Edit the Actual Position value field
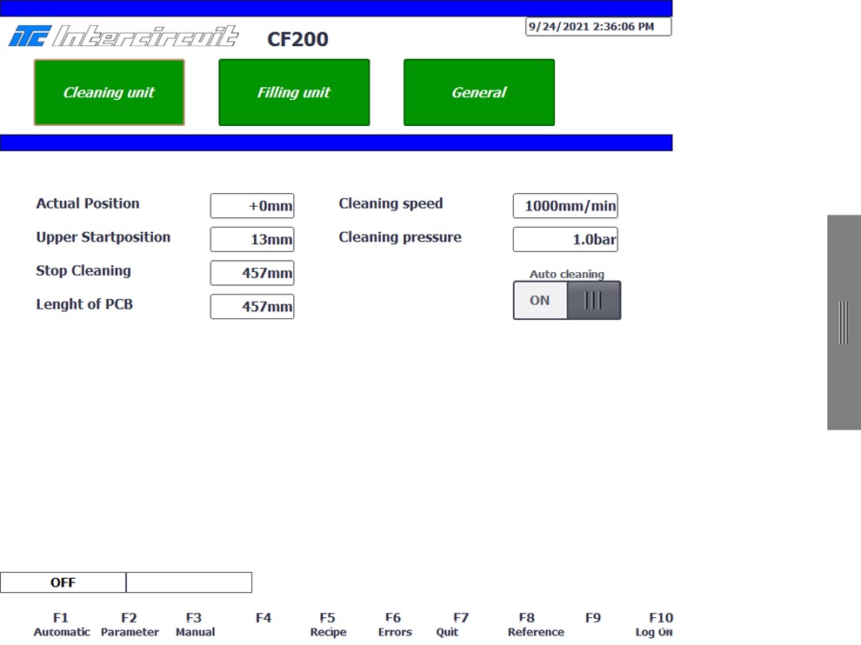 click(x=252, y=206)
